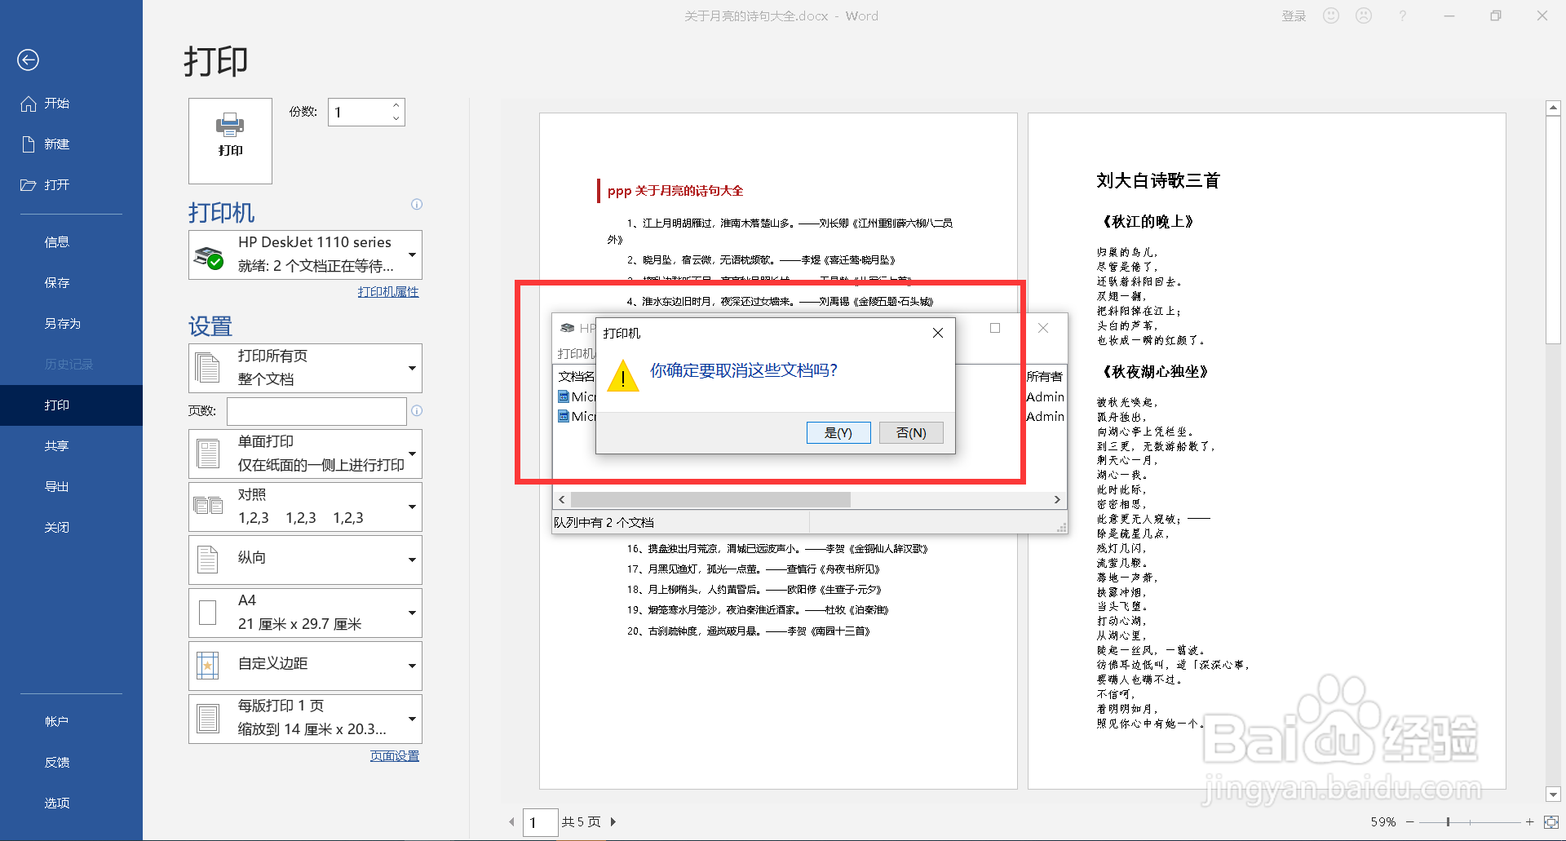Viewport: 1566px width, 841px height.
Task: Expand 纵向 orientation dropdown
Action: coord(305,560)
